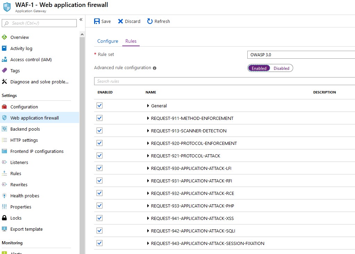Image resolution: width=355 pixels, height=254 pixels.
Task: Click the Discard button label
Action: tap(133, 21)
